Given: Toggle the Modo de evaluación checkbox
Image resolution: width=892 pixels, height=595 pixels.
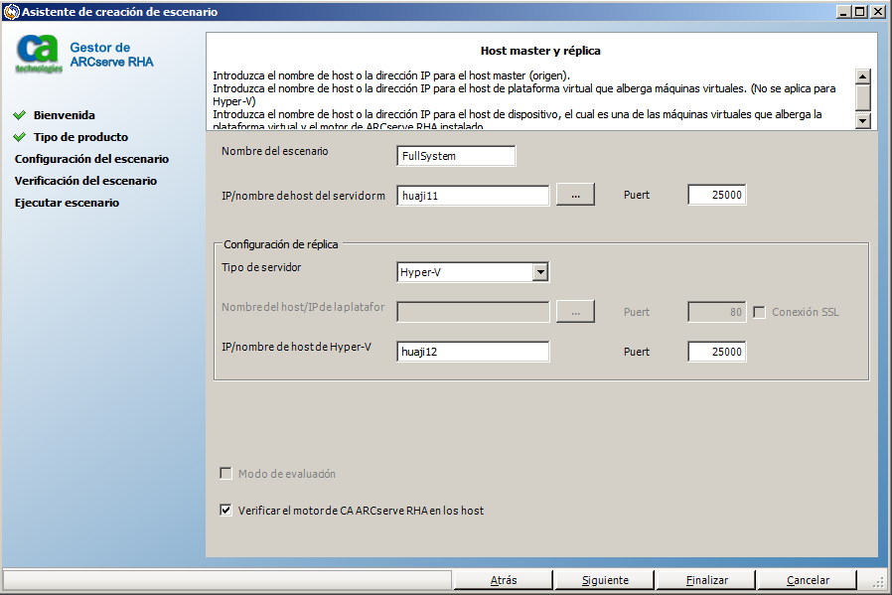Looking at the screenshot, I should [x=225, y=473].
